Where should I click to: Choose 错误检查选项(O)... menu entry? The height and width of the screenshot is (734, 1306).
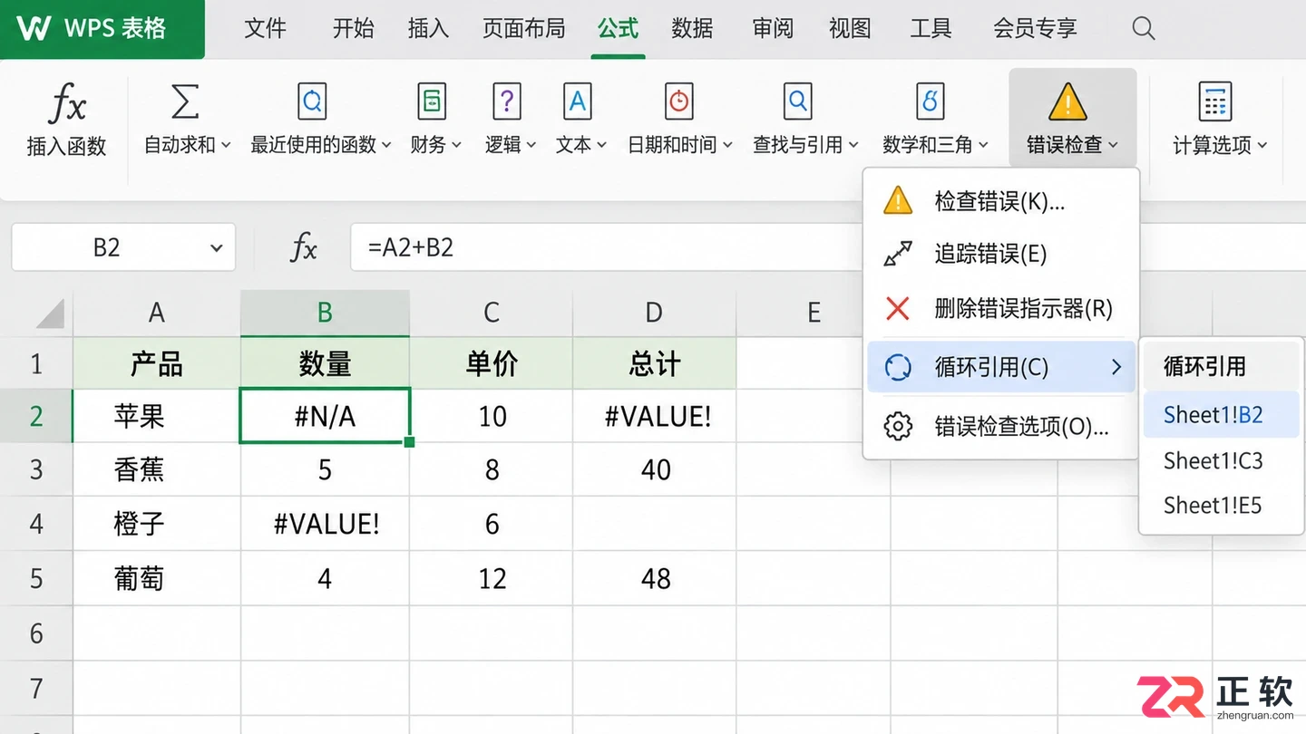(x=1001, y=426)
